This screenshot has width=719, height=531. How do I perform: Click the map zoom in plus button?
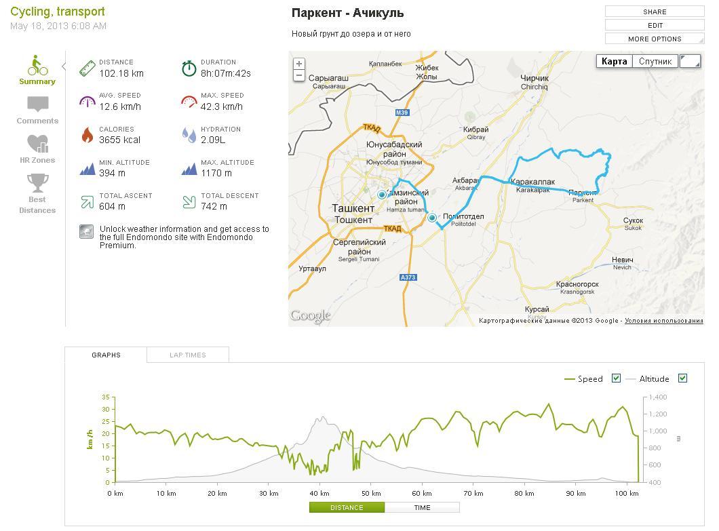tap(298, 64)
